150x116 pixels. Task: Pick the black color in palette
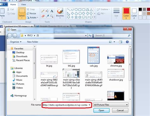coord(140,9)
